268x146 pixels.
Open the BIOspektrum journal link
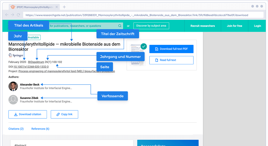tap(36, 62)
